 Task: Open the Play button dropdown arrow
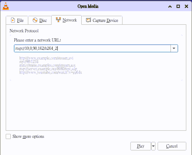pyautogui.click(x=153, y=146)
